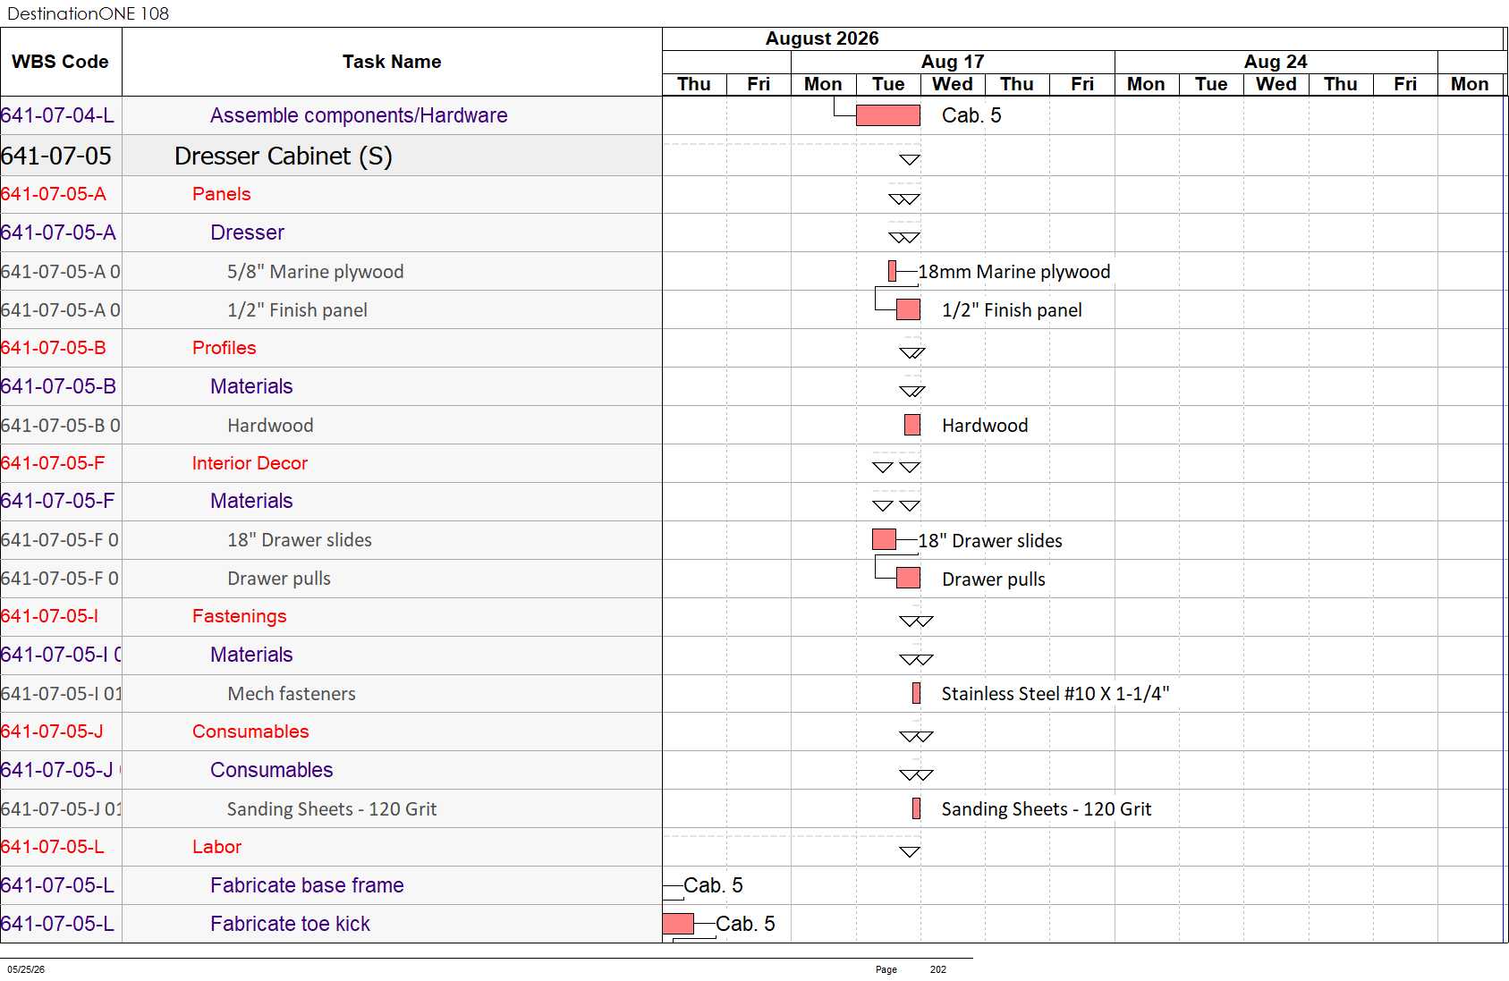Select the Fabricate base frame row
The width and height of the screenshot is (1509, 981).
coord(331,885)
